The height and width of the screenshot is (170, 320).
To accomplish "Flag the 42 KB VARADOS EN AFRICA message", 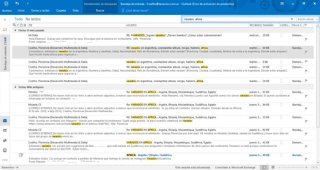I will pyautogui.click(x=306, y=146).
